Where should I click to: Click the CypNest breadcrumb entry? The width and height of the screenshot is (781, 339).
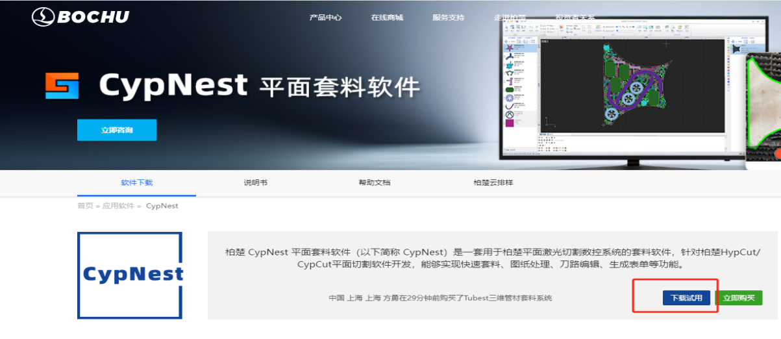(162, 205)
